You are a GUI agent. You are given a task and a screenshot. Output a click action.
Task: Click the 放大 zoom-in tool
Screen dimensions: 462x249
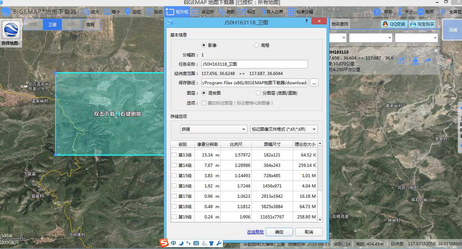(x=91, y=12)
